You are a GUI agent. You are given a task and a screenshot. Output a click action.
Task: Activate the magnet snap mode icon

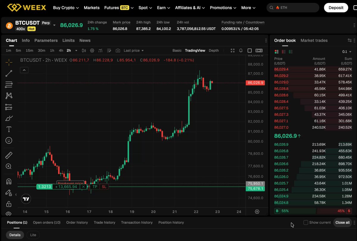point(9,181)
